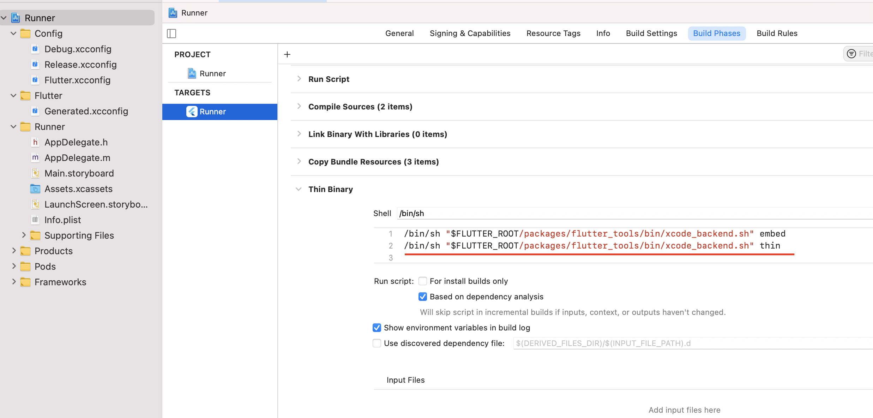Screen dimensions: 873x418
Task: Collapse the Thin Binary phase
Action: 299,189
